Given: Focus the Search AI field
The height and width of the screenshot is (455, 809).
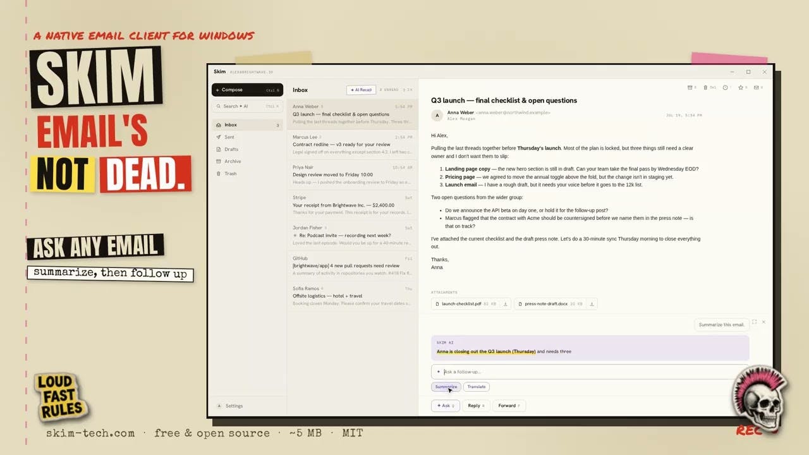Looking at the screenshot, I should (x=247, y=106).
